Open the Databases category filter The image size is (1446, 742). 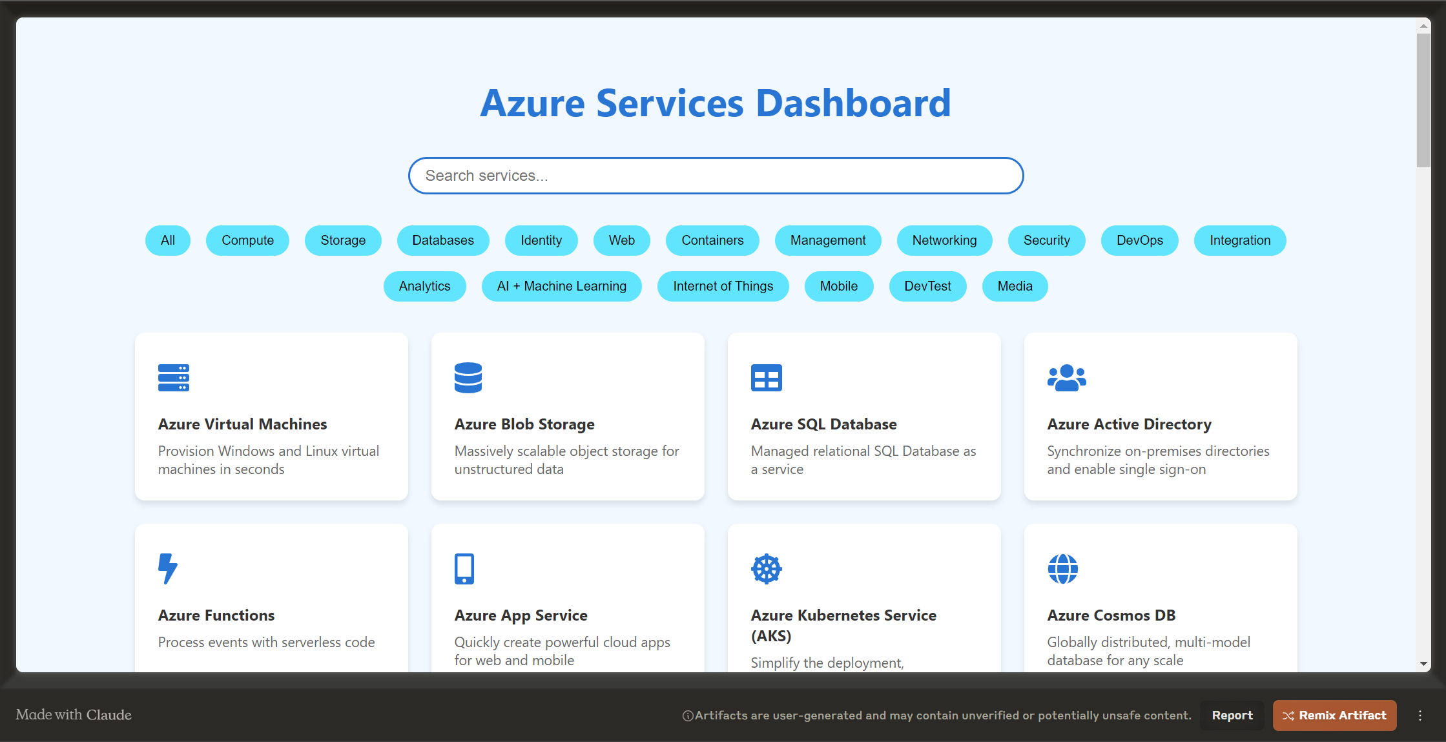[443, 240]
